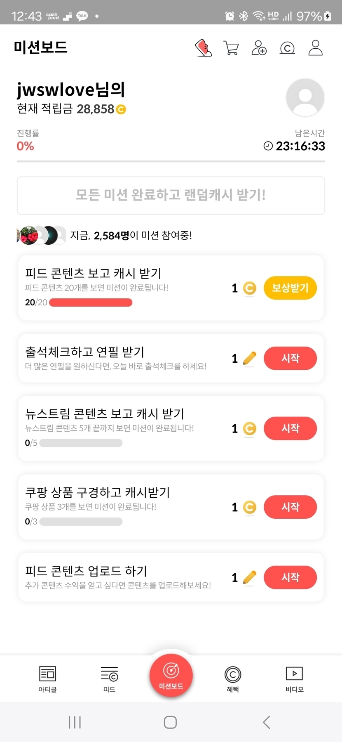Screen dimensions: 342x742
Task: Tap the feed mission red progress bar
Action: (x=91, y=302)
